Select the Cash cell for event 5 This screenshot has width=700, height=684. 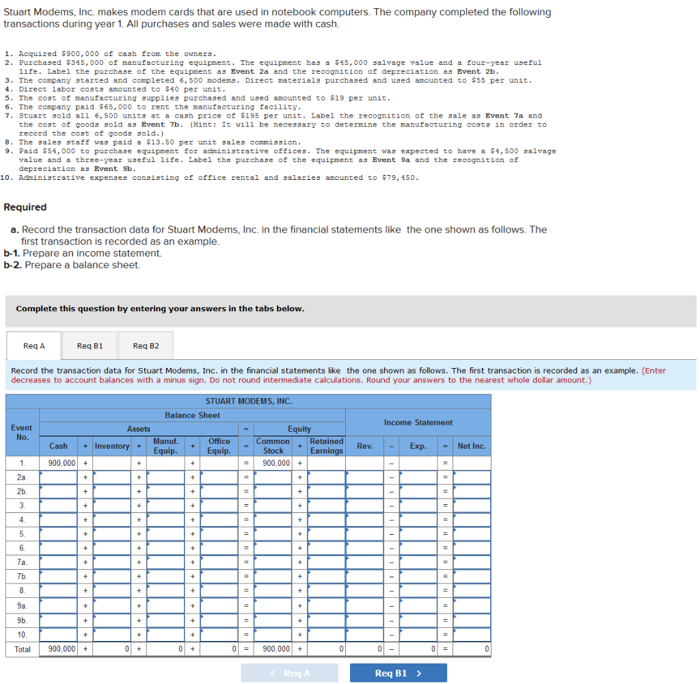tap(59, 534)
